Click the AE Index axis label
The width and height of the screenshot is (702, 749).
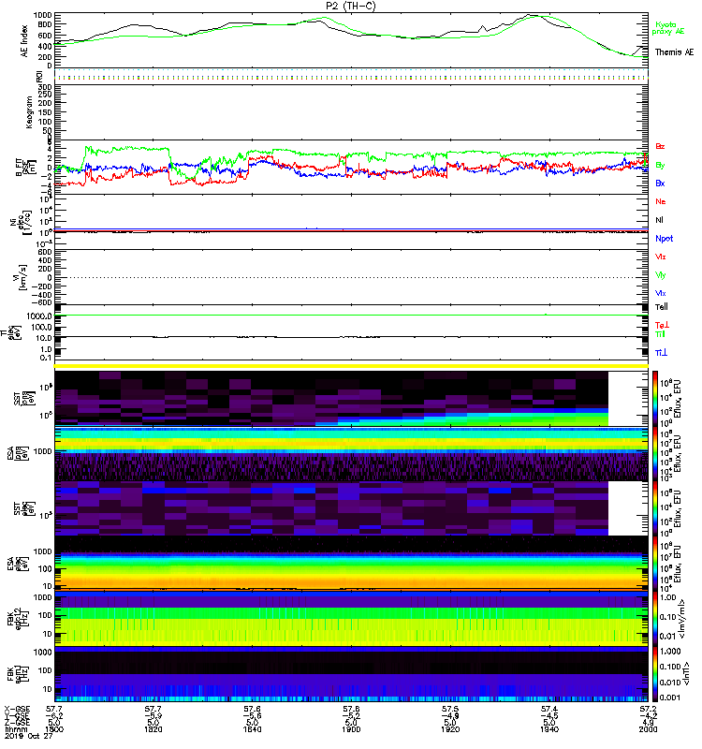point(24,41)
